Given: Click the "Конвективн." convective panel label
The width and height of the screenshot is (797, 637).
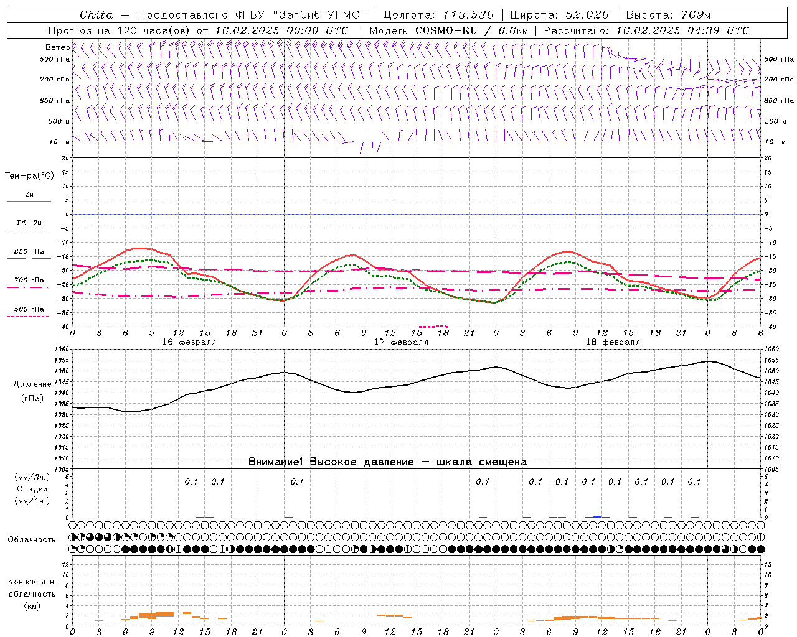Looking at the screenshot, I should 32,582.
